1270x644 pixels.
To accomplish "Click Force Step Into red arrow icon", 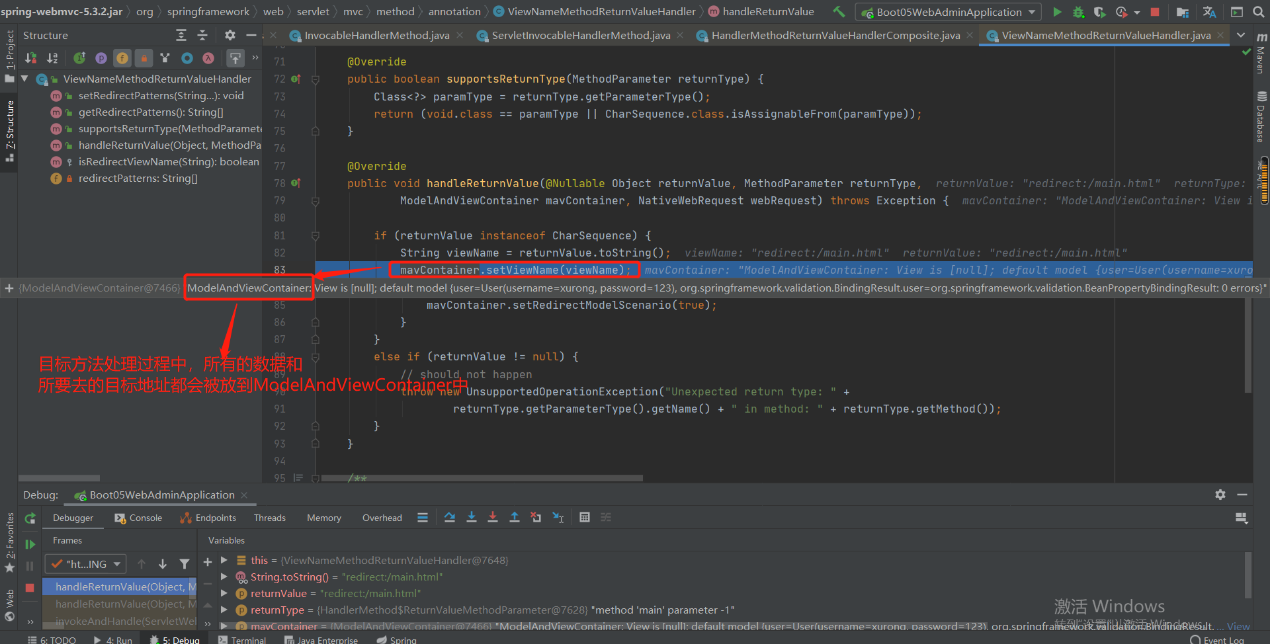I will (493, 517).
